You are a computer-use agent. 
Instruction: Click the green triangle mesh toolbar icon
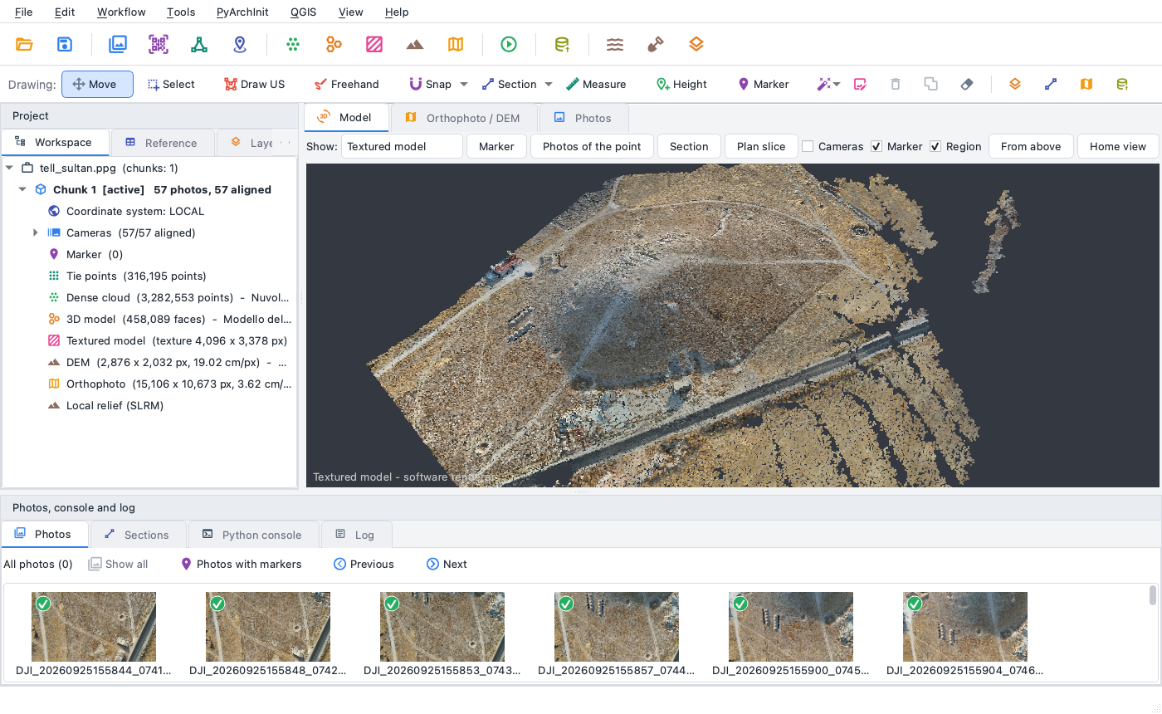(x=199, y=45)
